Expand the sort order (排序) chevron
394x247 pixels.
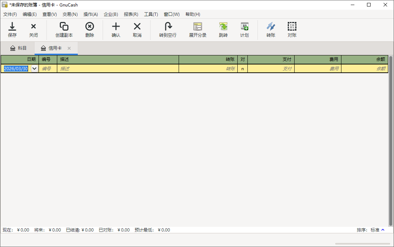point(383,230)
